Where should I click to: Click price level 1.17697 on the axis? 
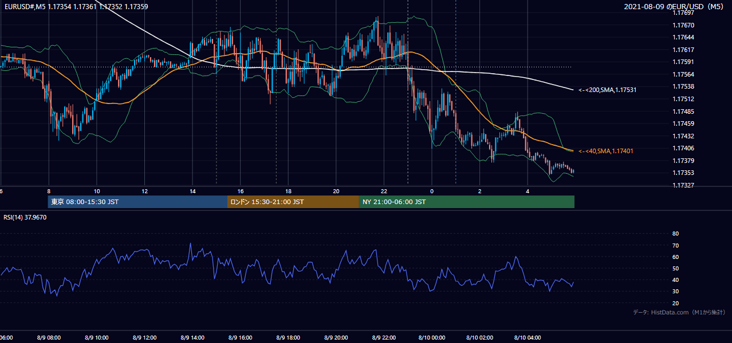(683, 13)
